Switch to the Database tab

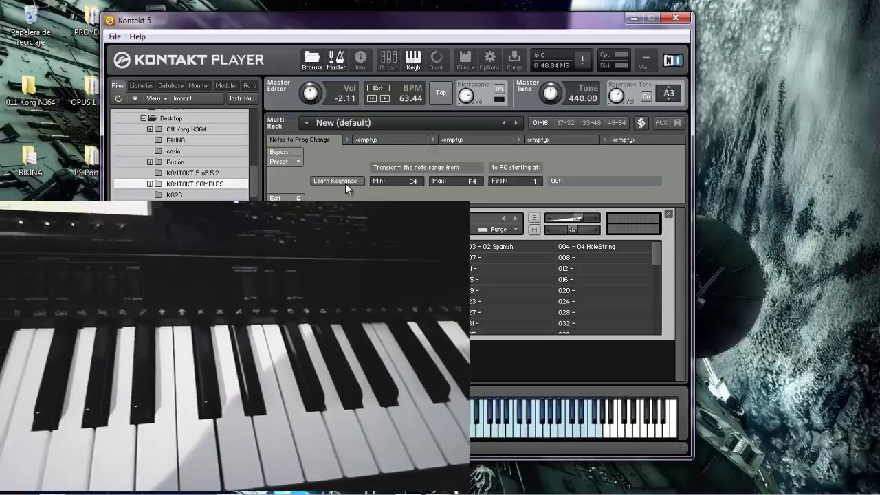[x=170, y=86]
